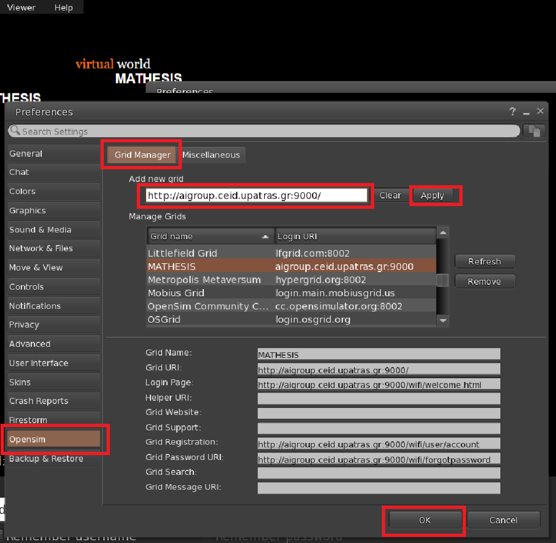Refresh the selected grid info

click(x=485, y=262)
